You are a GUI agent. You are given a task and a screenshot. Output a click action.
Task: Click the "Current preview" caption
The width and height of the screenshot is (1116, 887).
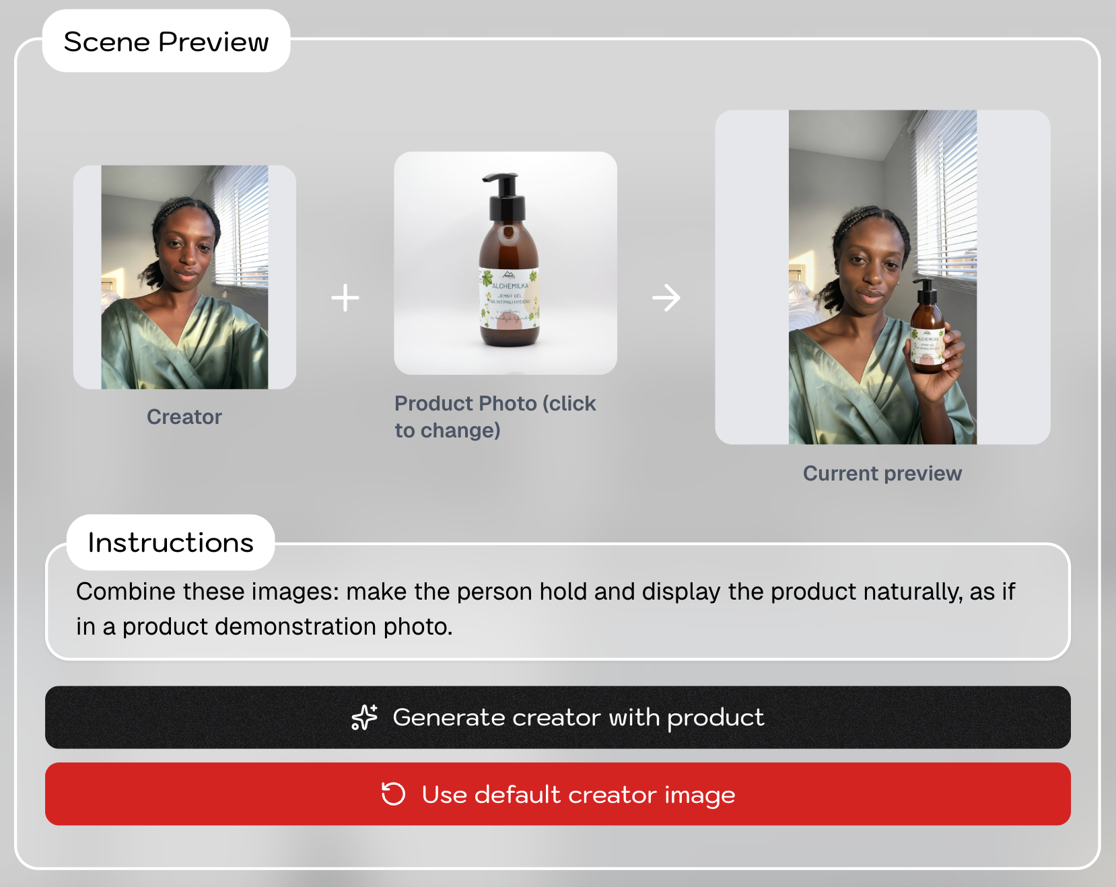pos(882,474)
